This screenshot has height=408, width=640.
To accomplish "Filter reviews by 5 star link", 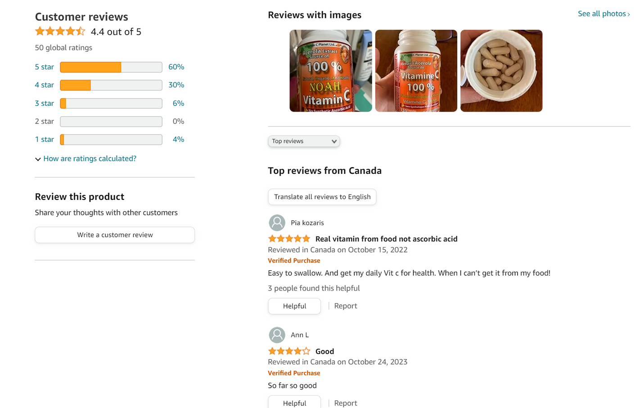I will pyautogui.click(x=44, y=67).
